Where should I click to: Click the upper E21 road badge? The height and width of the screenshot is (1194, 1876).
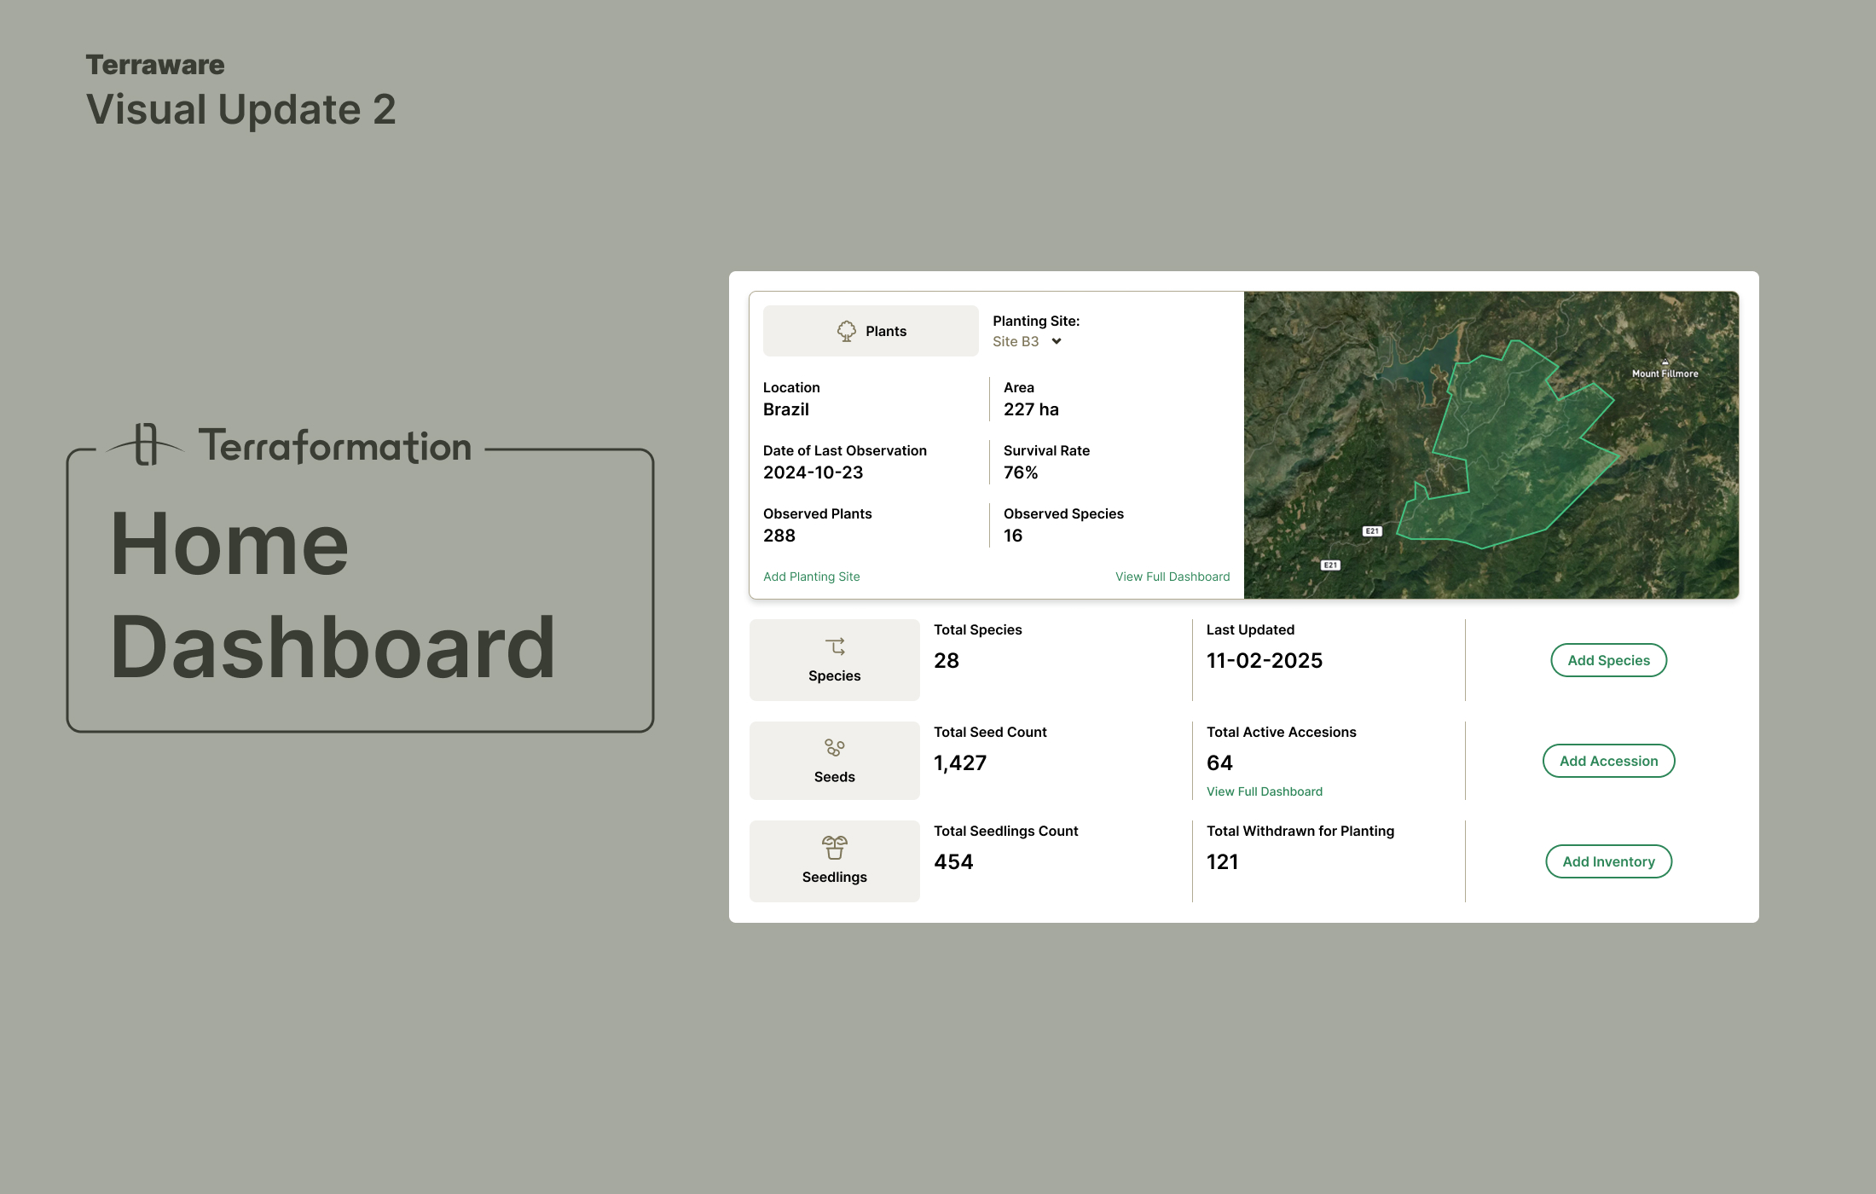(1372, 531)
